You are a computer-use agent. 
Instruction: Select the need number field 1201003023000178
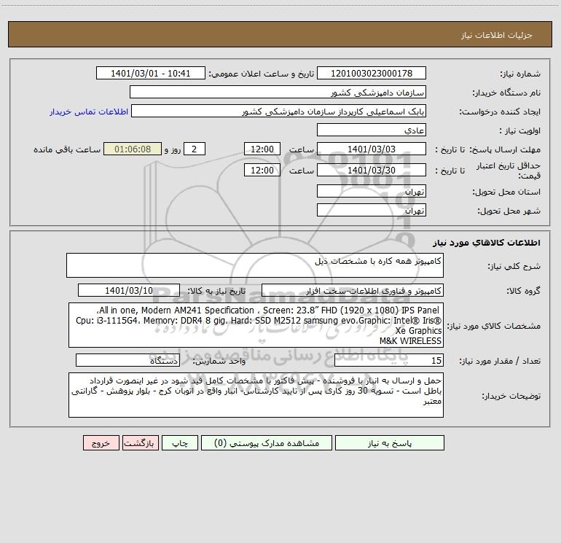(x=372, y=74)
